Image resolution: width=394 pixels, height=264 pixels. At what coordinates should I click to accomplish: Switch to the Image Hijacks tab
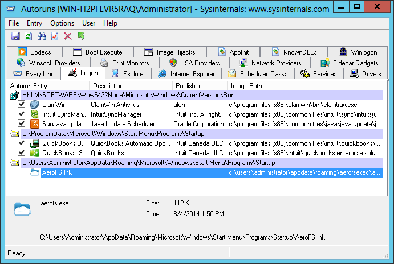tap(170, 52)
